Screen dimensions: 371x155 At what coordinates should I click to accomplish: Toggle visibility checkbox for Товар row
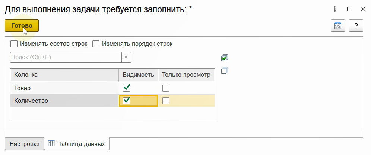pyautogui.click(x=127, y=88)
